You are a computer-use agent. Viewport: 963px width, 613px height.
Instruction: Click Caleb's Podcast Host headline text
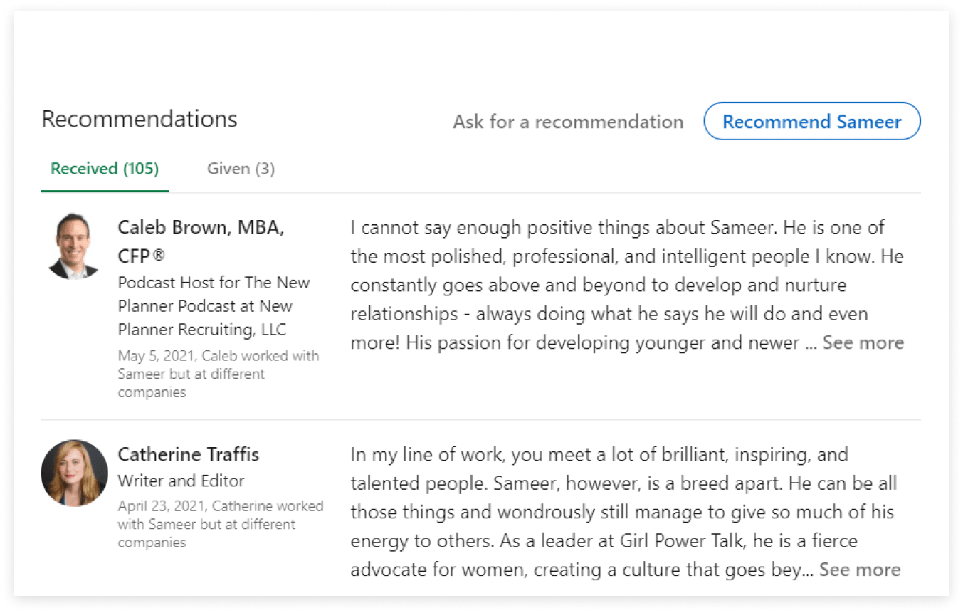[x=214, y=306]
